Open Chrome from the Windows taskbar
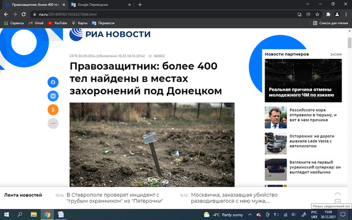This screenshot has height=220, width=352. point(48,214)
